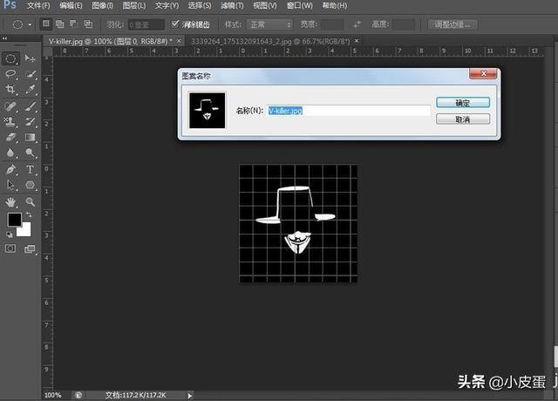Viewport: 558px width, 401px height.
Task: Select the Polygon shape tool
Action: pyautogui.click(x=31, y=185)
